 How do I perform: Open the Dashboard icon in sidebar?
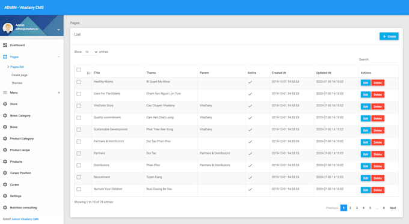point(5,45)
